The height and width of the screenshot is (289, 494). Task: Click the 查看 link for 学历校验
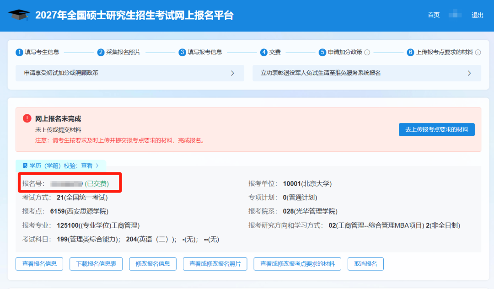(x=86, y=166)
